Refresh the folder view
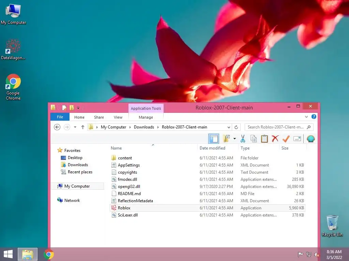The width and height of the screenshot is (349, 261). click(236, 127)
